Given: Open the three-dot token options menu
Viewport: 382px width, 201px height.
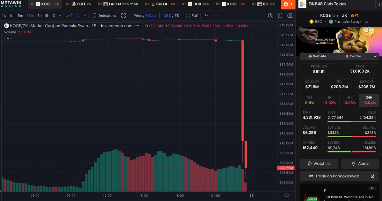Looking at the screenshot, I should coord(378,4).
